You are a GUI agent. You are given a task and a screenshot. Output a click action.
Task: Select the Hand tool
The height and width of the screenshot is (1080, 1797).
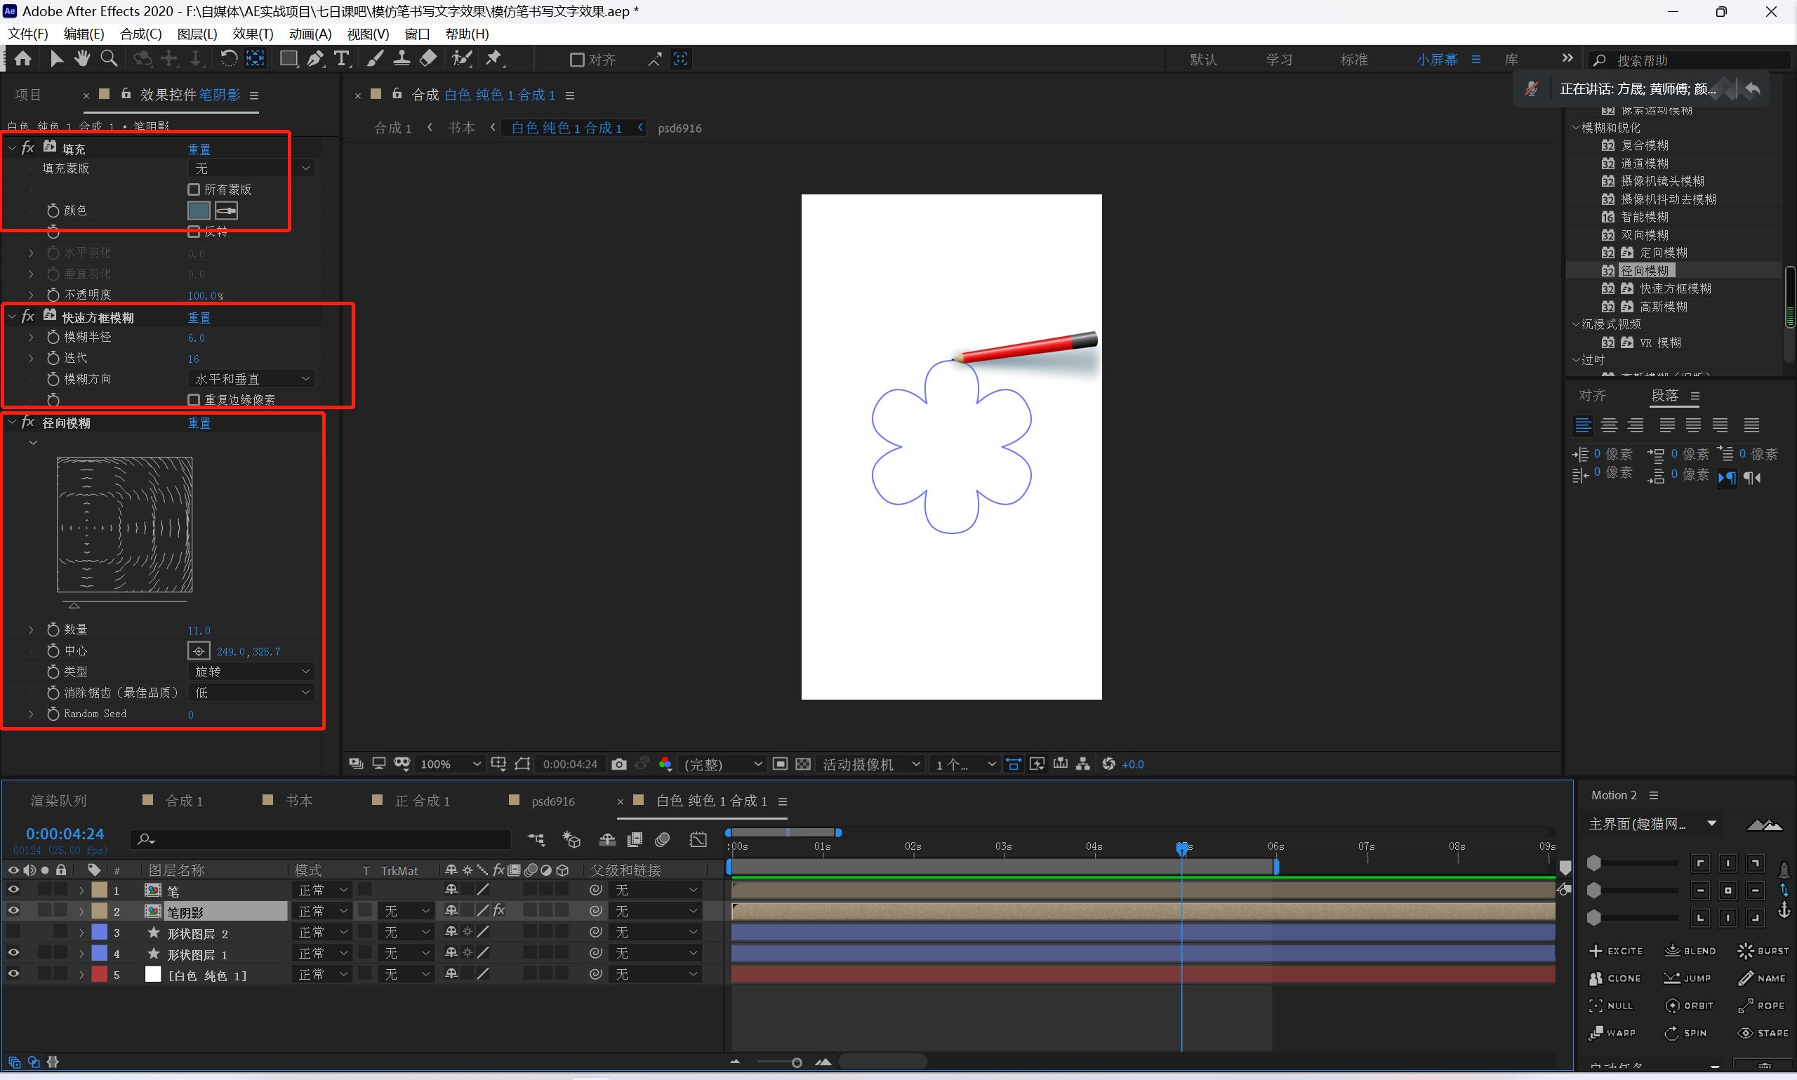81,59
